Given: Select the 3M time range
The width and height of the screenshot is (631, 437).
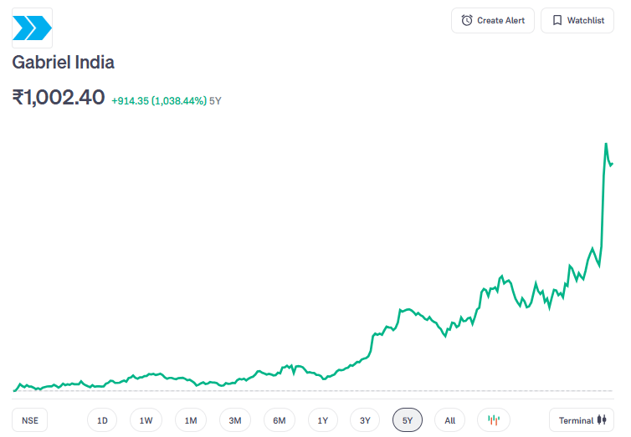Looking at the screenshot, I should [x=235, y=420].
